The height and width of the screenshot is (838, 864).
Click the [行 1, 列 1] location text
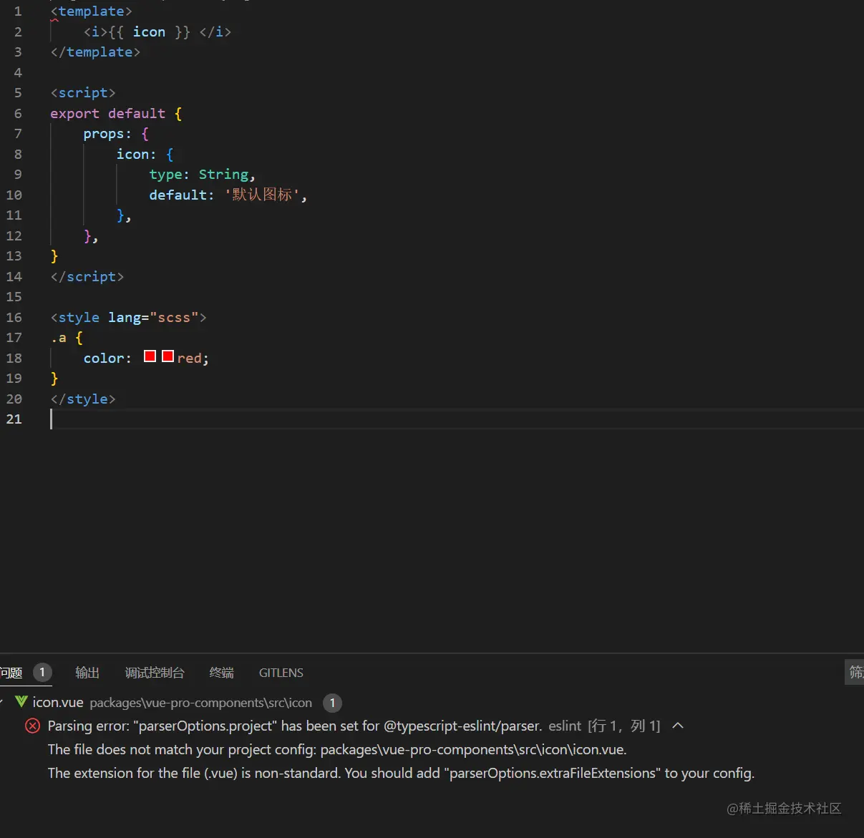point(624,726)
